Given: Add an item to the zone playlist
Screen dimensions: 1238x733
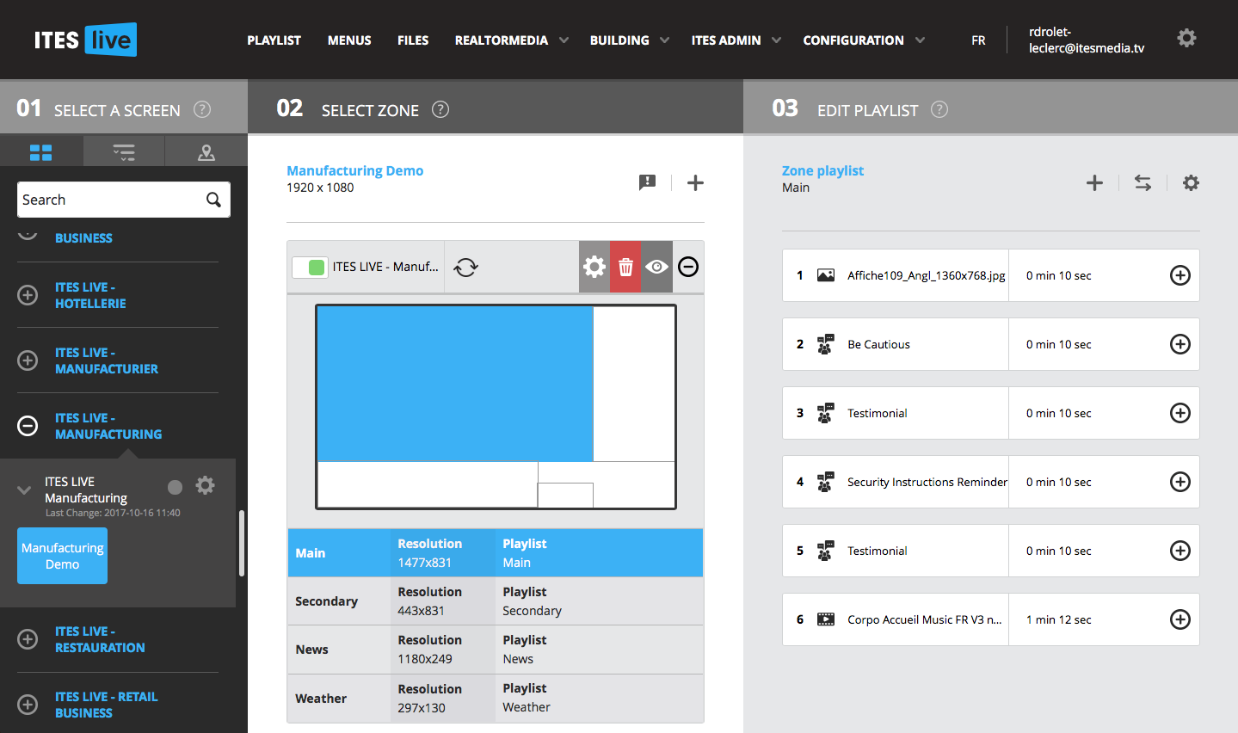Looking at the screenshot, I should pos(1094,182).
